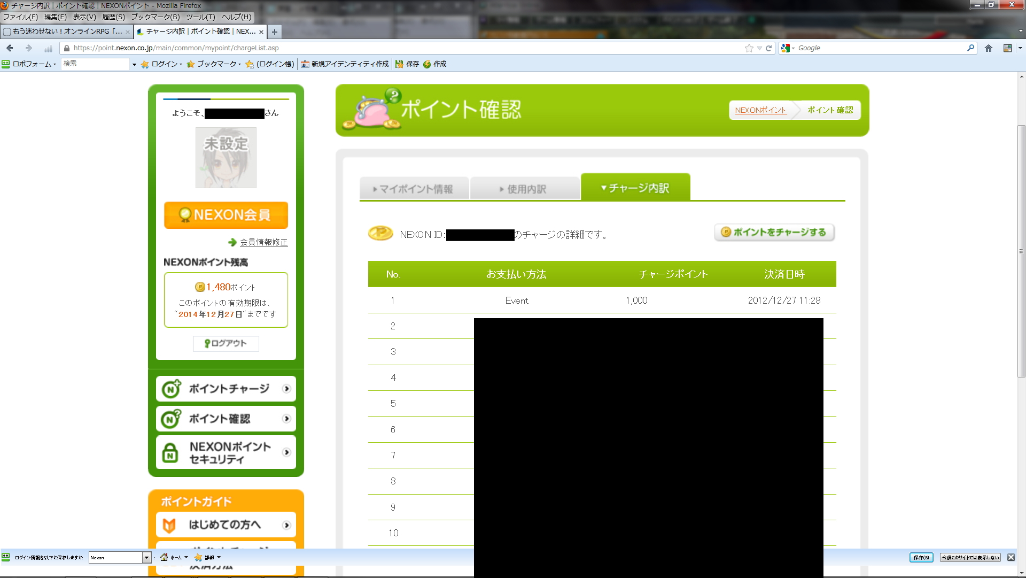Close the チャージ内訳 tab with its x

[x=261, y=32]
